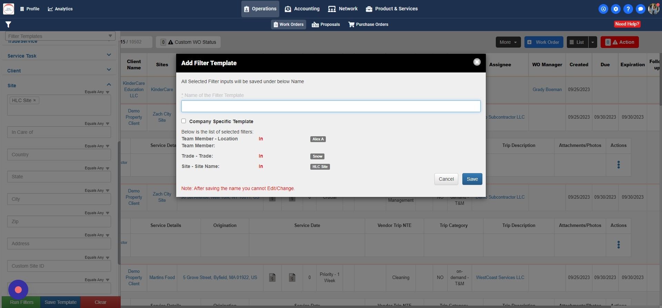Image resolution: width=662 pixels, height=308 pixels.
Task: Cancel the Add Filter Template dialog
Action: 446,179
